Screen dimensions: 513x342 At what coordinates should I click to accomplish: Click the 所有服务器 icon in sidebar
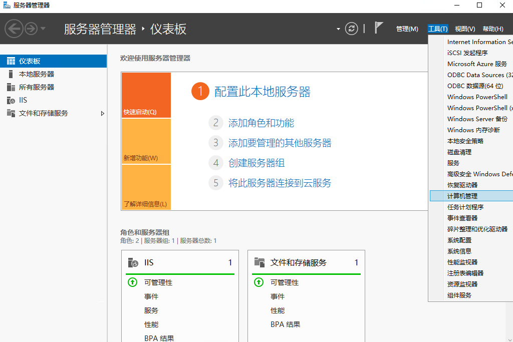pyautogui.click(x=11, y=87)
